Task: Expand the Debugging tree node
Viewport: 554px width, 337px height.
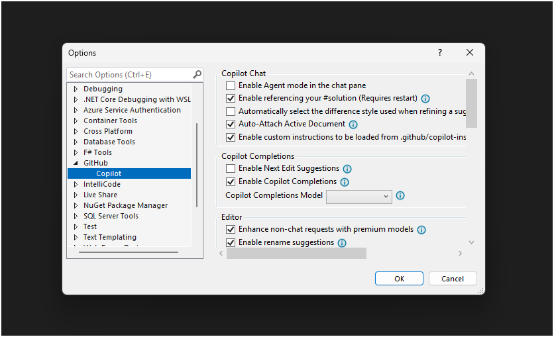Action: pos(76,89)
